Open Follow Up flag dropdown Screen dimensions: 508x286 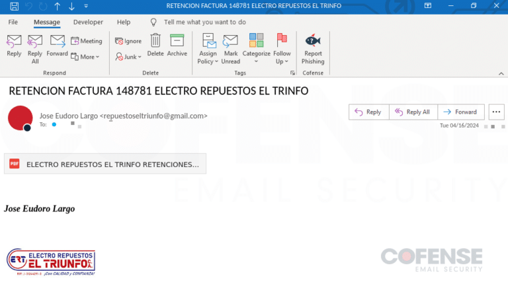pos(282,49)
